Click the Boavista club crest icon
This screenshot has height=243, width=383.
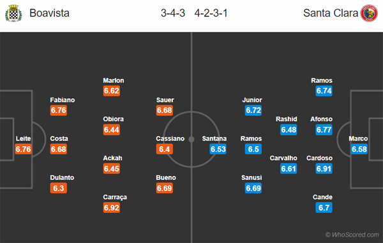coord(13,13)
